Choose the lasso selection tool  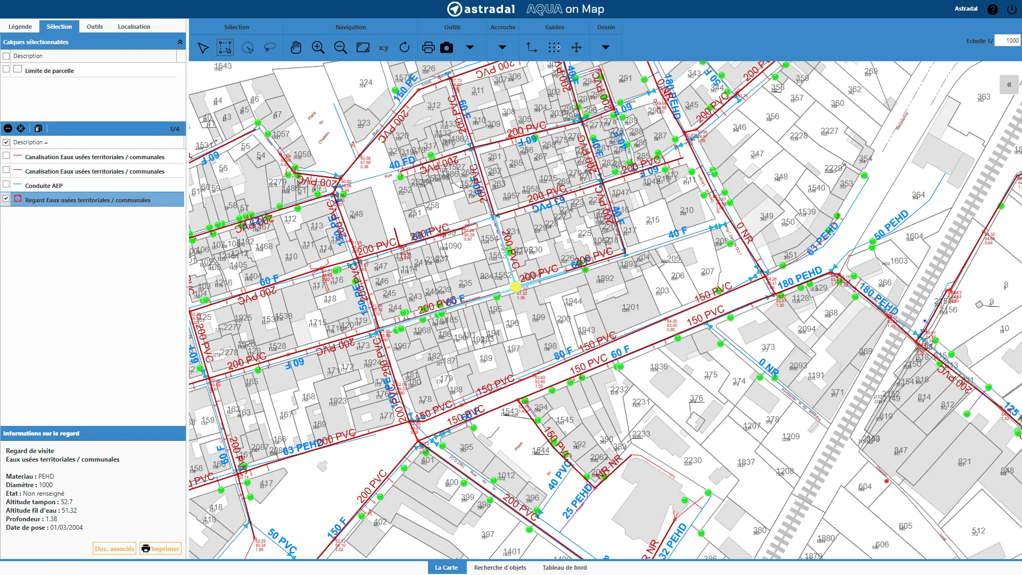(270, 48)
